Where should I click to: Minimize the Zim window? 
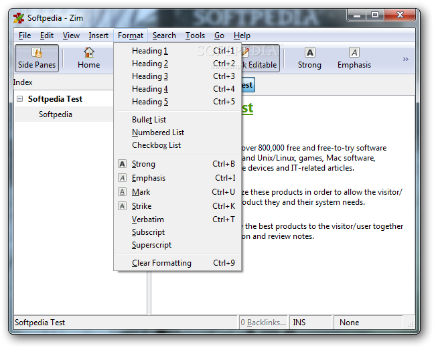click(357, 15)
